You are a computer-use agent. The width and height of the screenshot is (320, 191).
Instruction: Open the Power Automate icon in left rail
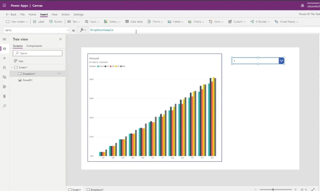[x=4, y=87]
